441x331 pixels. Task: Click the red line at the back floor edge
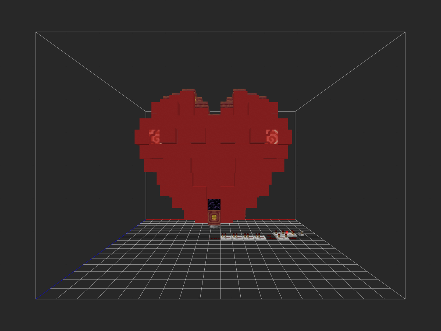coord(220,220)
